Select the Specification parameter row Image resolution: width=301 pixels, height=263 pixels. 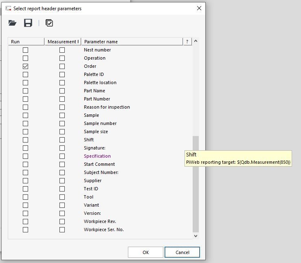[97, 156]
